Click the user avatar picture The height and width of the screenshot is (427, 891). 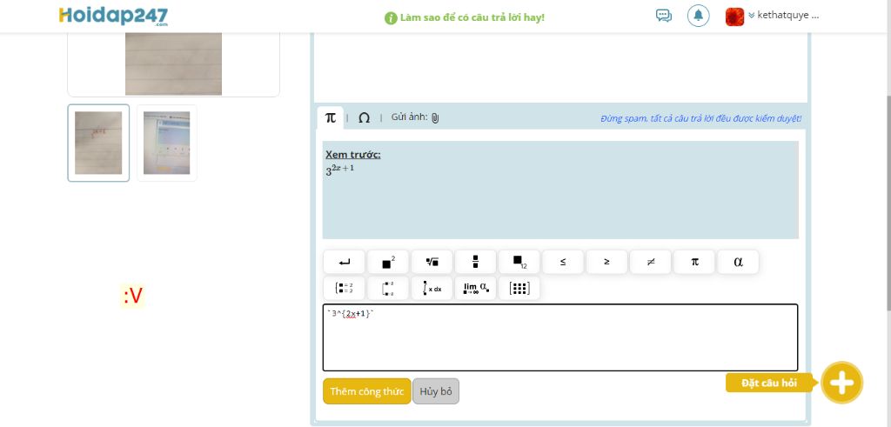point(734,17)
